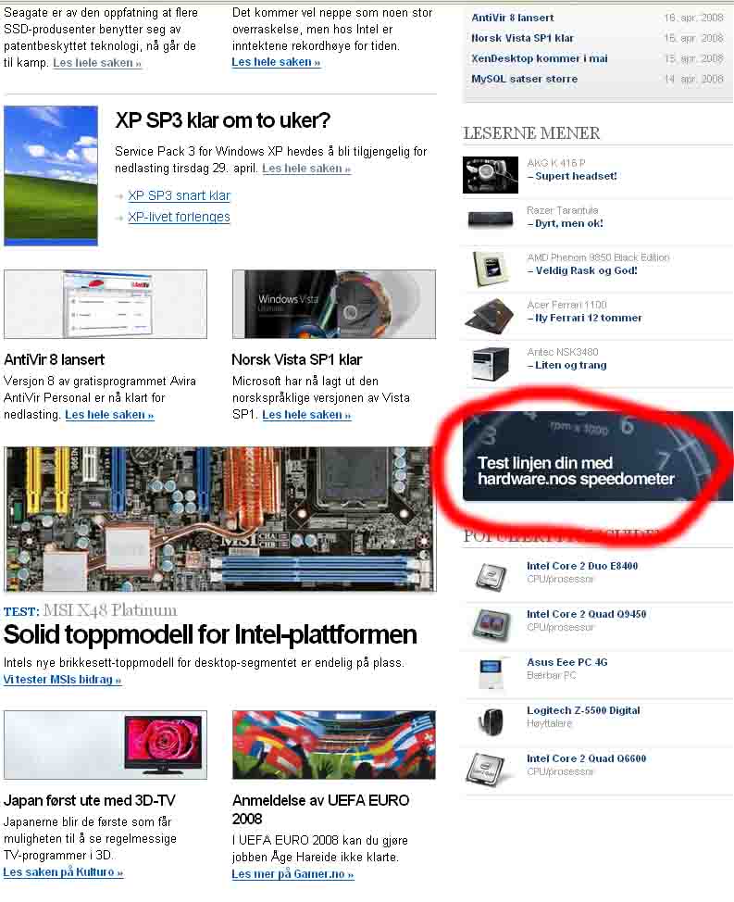Click the Acer Ferrari 1100 laptop image
The image size is (734, 902).
click(x=489, y=316)
